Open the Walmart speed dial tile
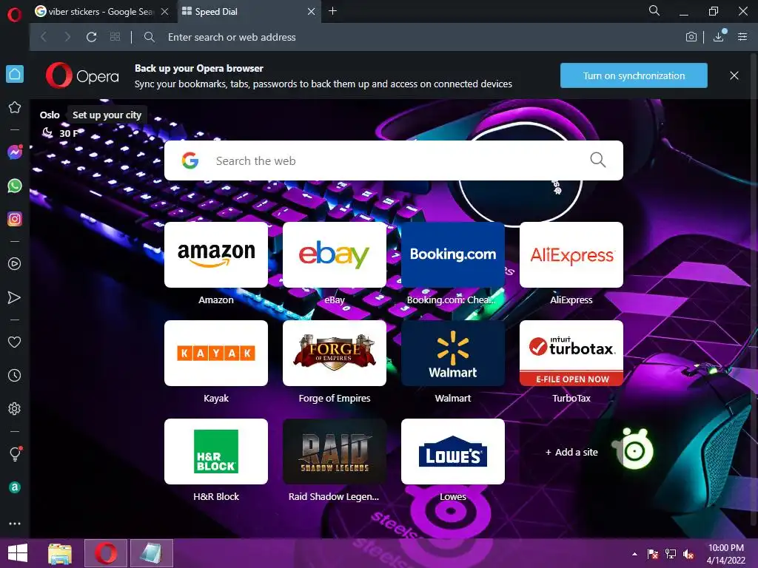 pos(453,353)
